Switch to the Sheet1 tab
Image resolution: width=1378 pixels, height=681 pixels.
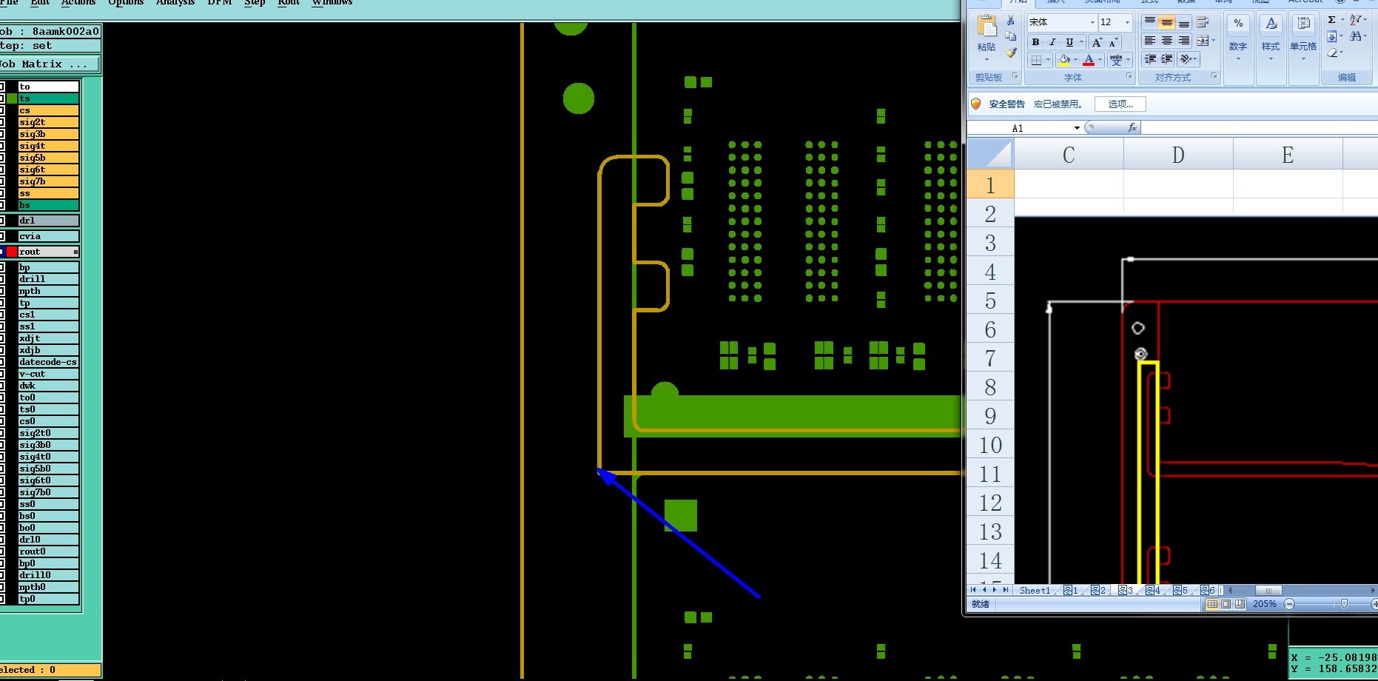[x=1035, y=590]
